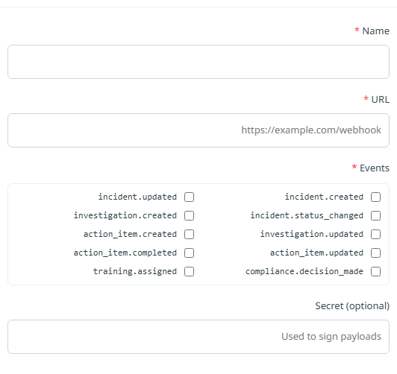This screenshot has width=397, height=374.
Task: Click the Secret (optional) label
Action: tap(352, 306)
